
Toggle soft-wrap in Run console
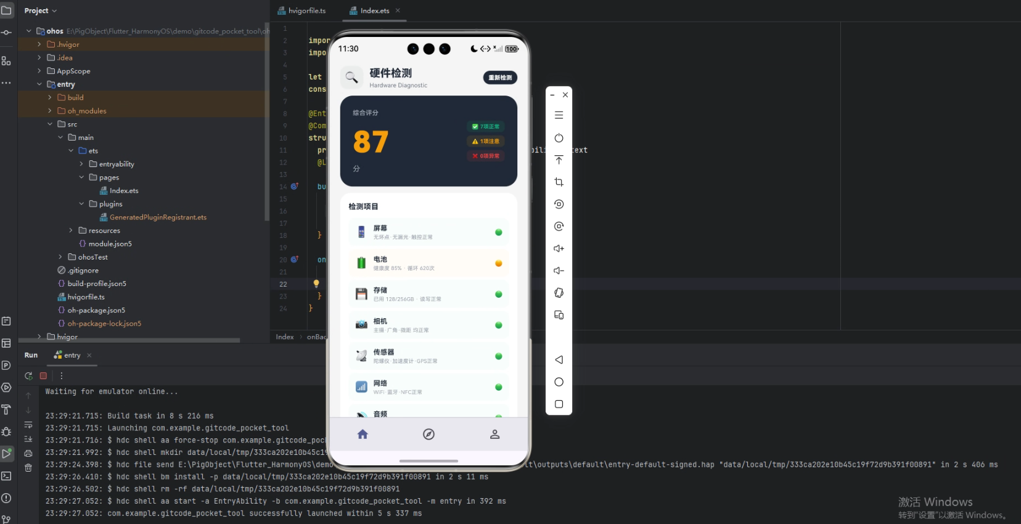pos(28,425)
